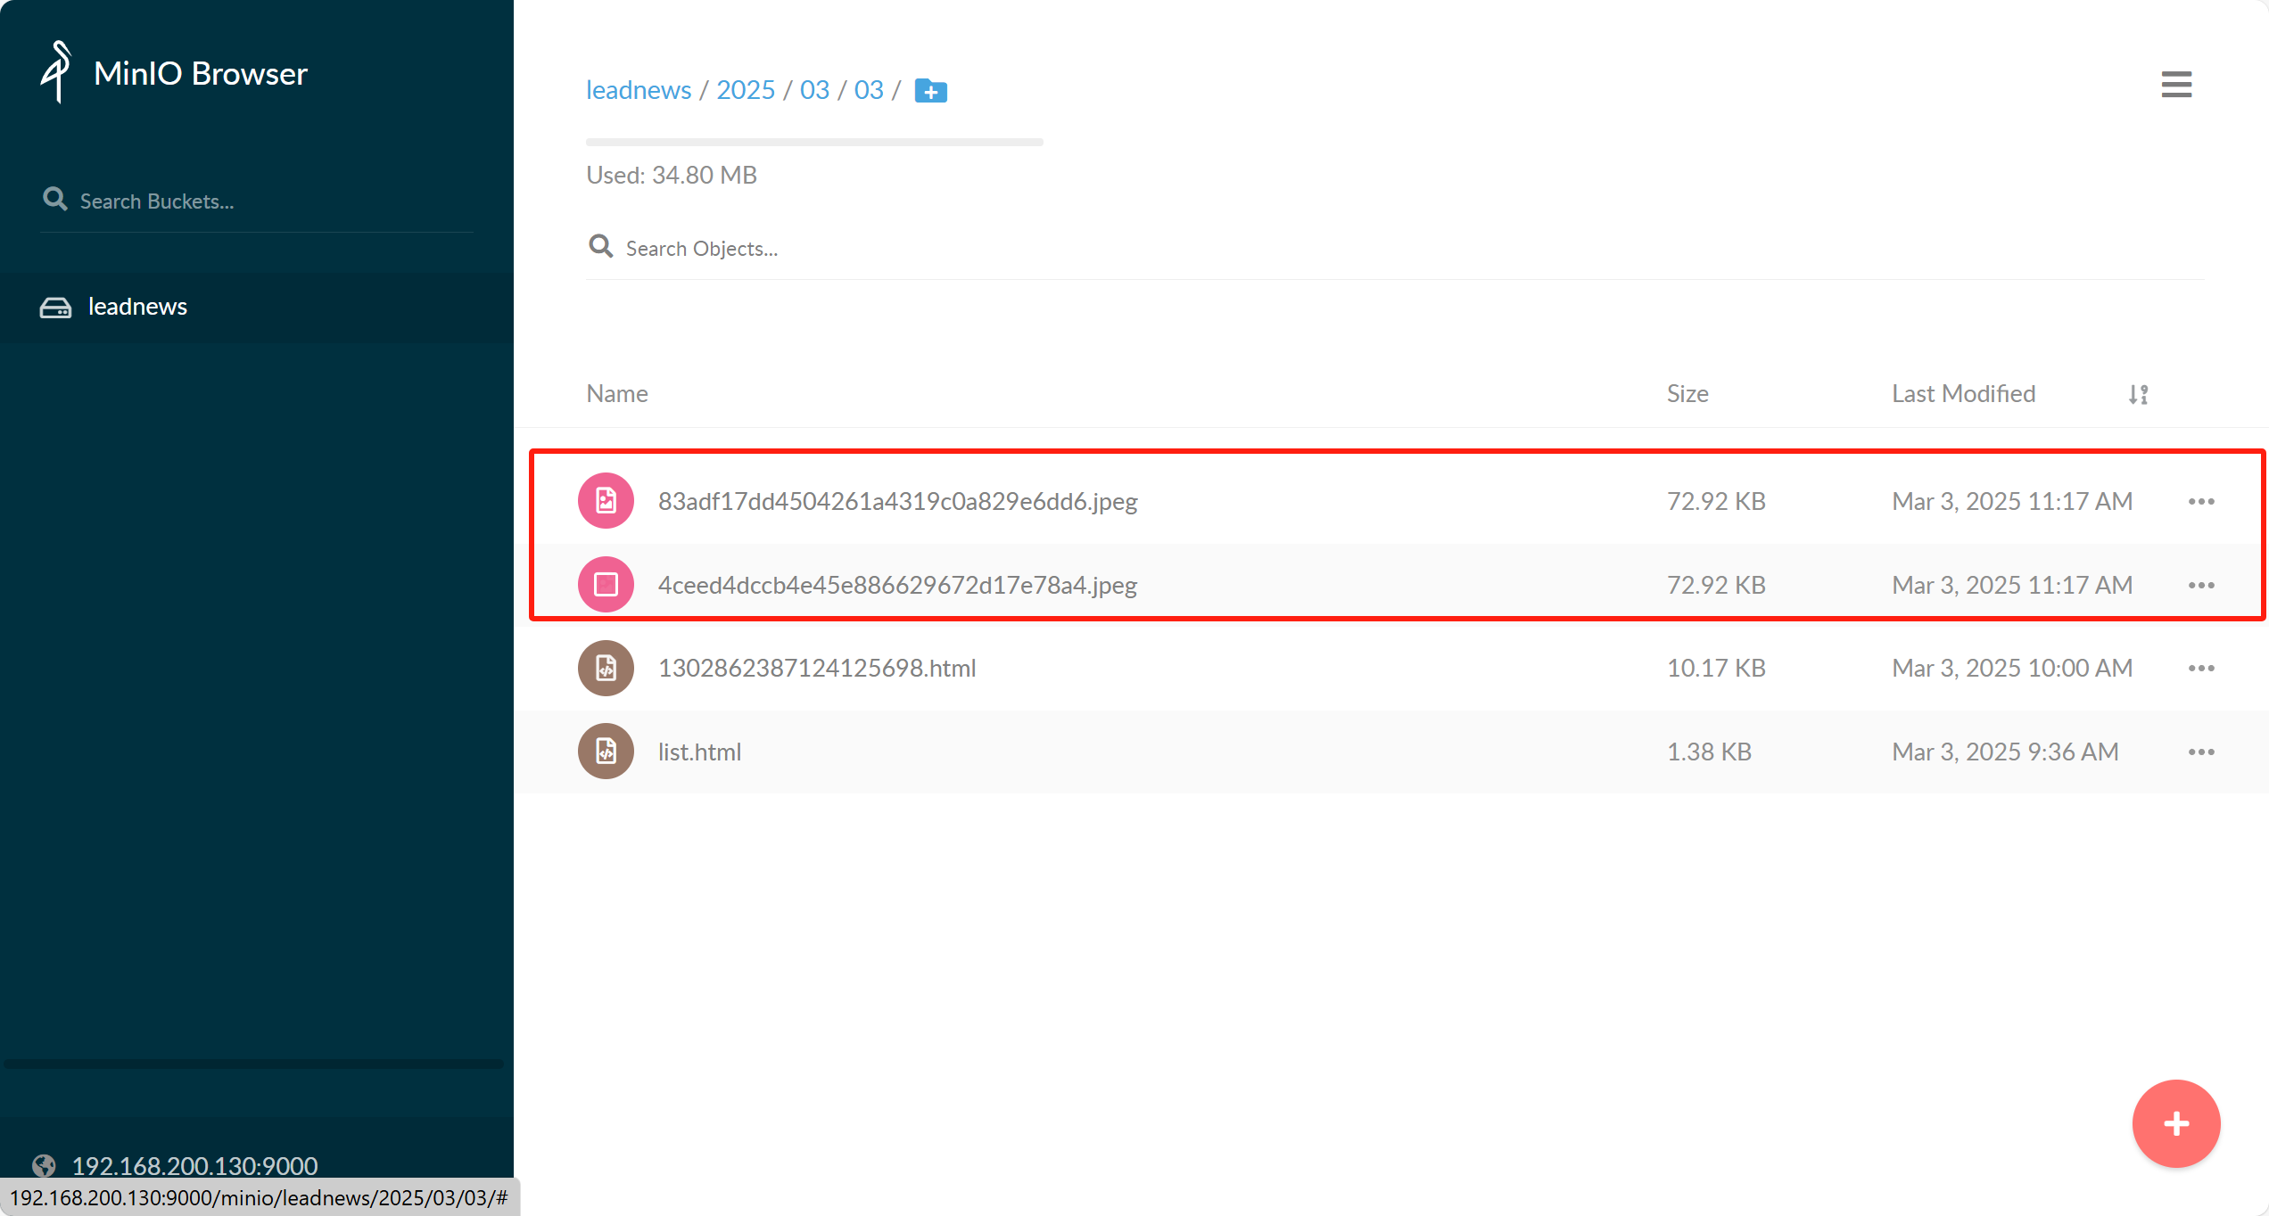This screenshot has height=1216, width=2269.
Task: Open options menu for 83adf17dd4504261a4319c0a829e6dd6.jpeg
Action: [2200, 501]
